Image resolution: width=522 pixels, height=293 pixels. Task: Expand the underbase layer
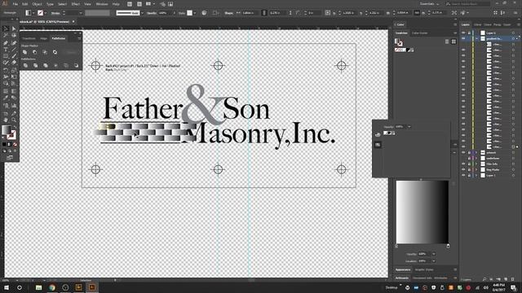476,158
